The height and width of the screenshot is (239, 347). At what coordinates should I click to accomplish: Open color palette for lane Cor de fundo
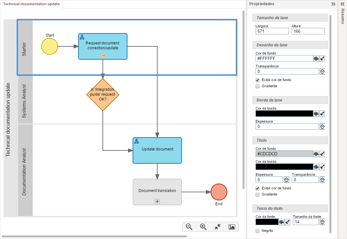pos(316,59)
